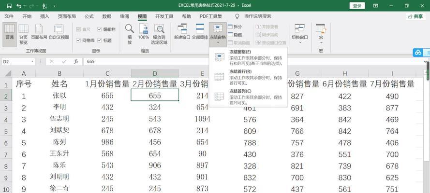Click the 取消隐藏 unhide button

239,42
